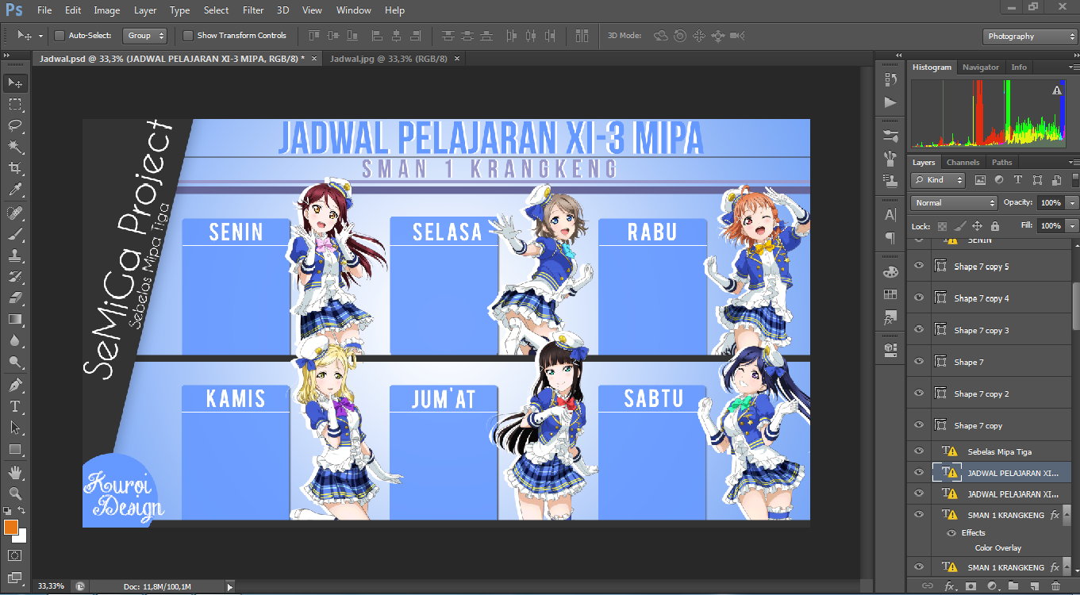Select the Pen tool
Screen dimensions: 1080x595
[x=15, y=386]
